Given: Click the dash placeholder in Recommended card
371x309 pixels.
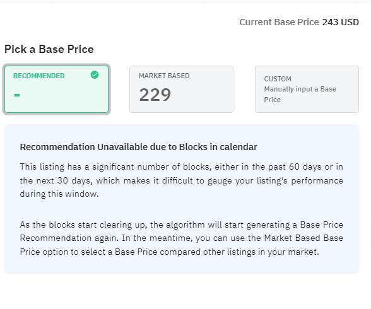Looking at the screenshot, I should point(17,95).
